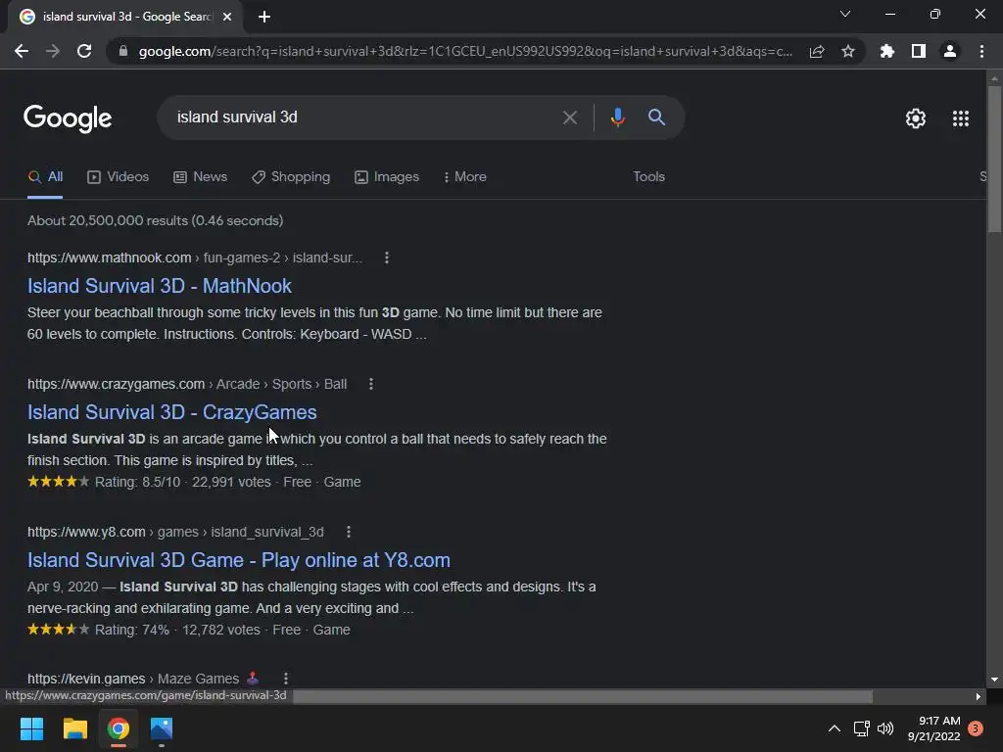Bookmark this page with the star
This screenshot has width=1003, height=752.
[848, 51]
